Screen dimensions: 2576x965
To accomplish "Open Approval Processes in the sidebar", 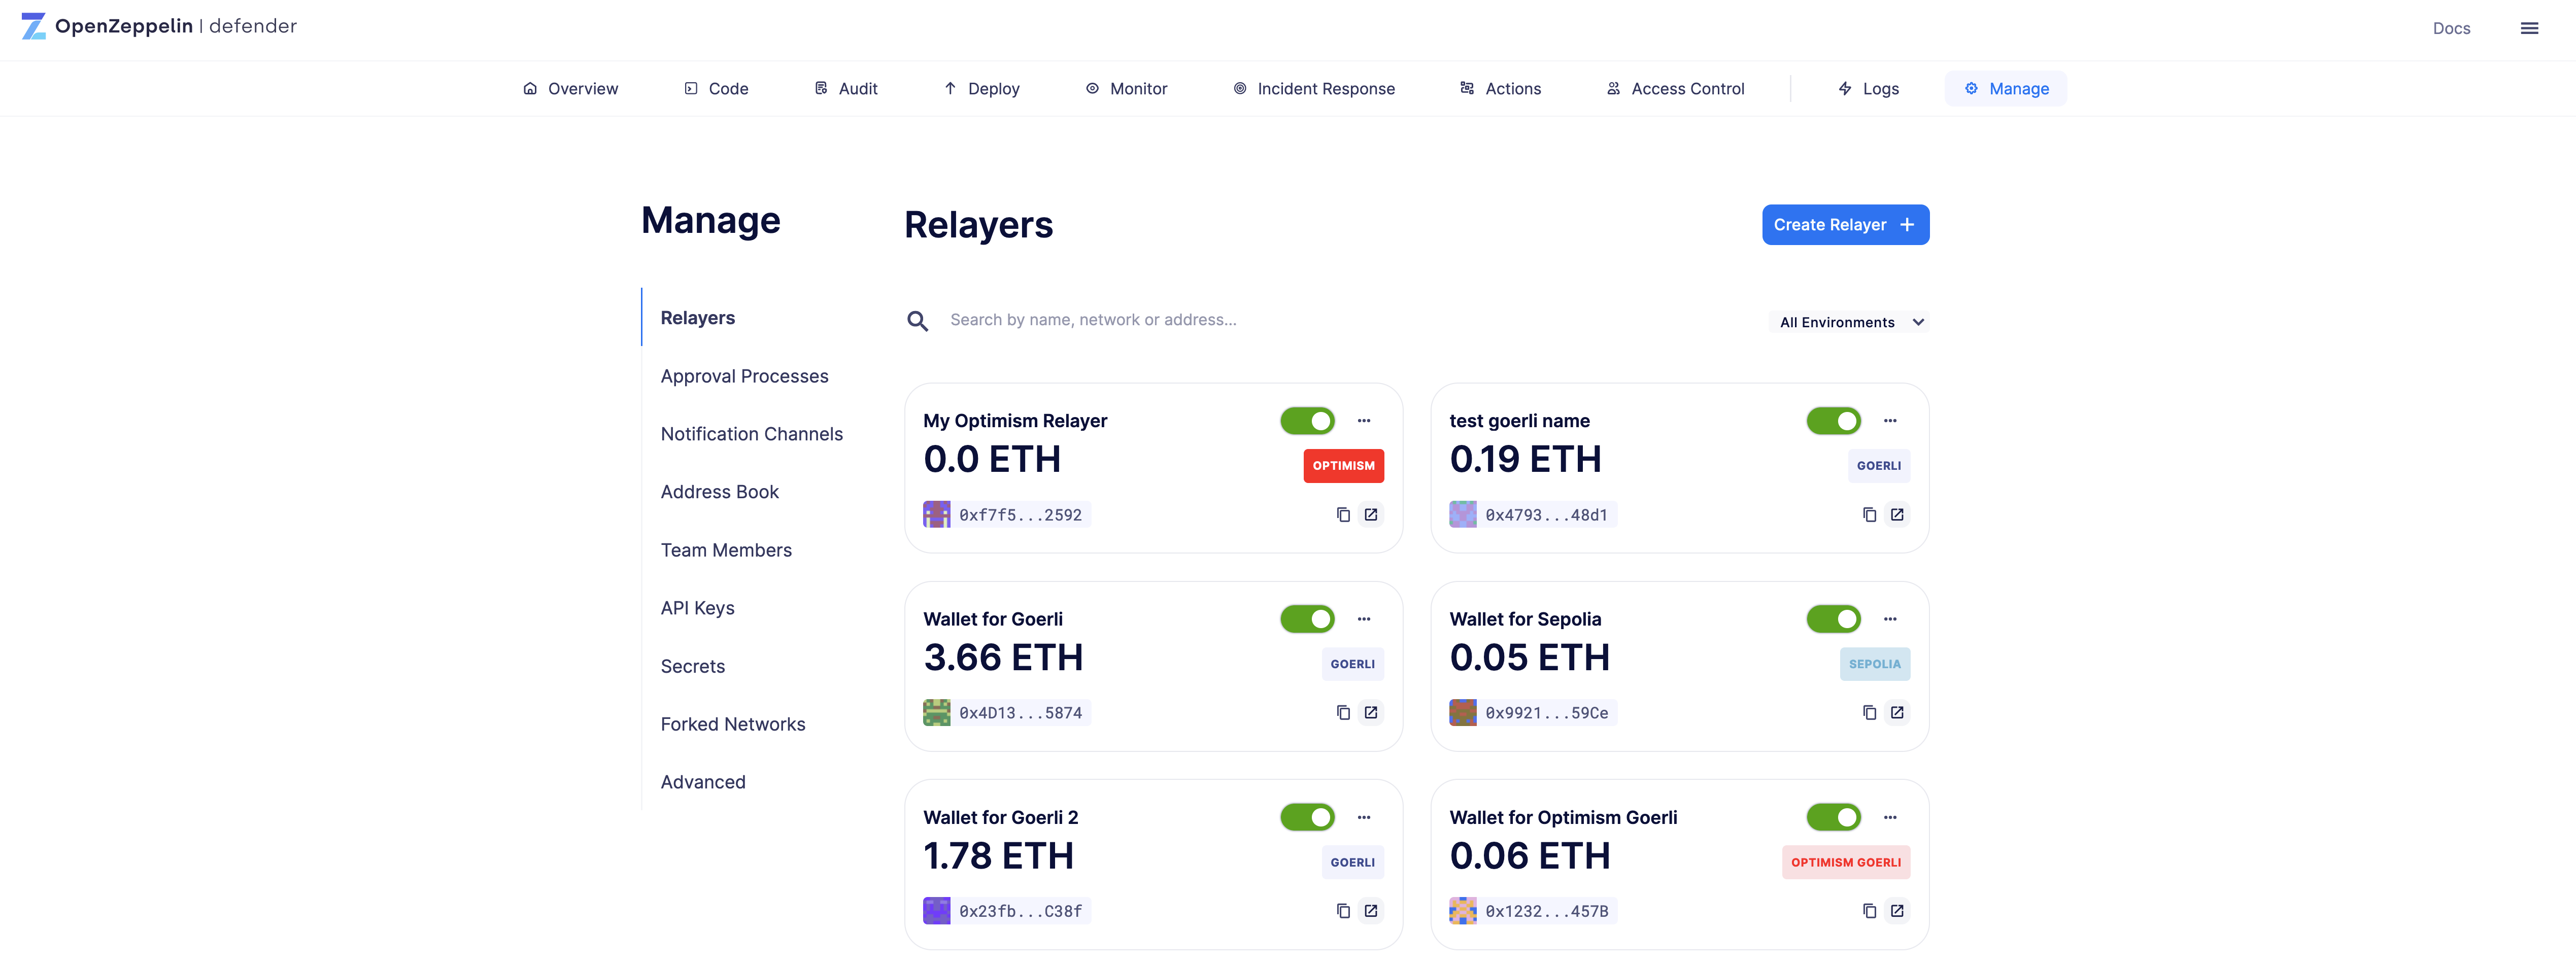I will coord(744,376).
